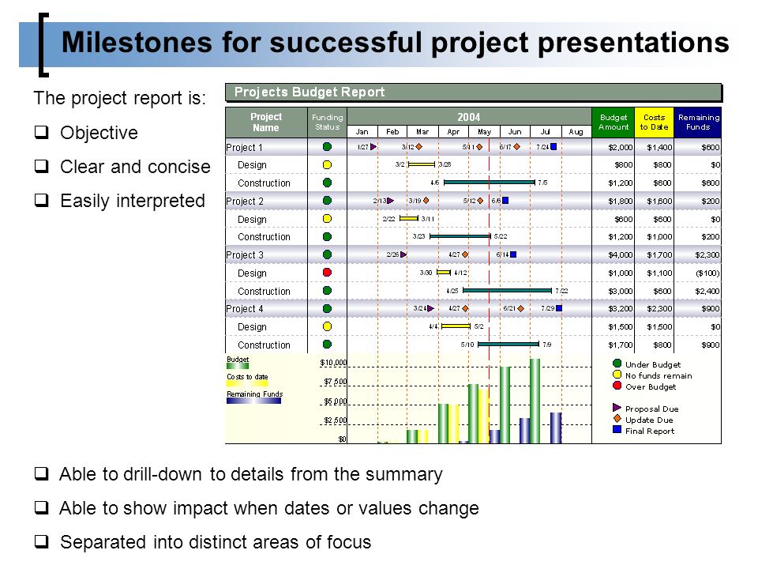Click the $2,400 remaining funds cell
The image size is (758, 569).
pyautogui.click(x=707, y=292)
